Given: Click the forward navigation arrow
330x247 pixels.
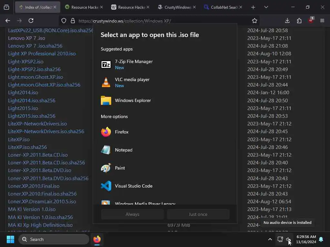Looking at the screenshot, I should [19, 21].
